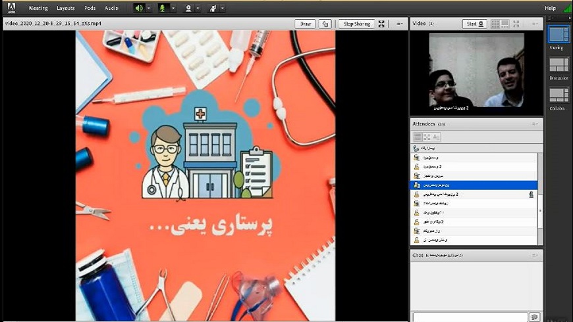Click the raise hand status icon

click(x=213, y=8)
